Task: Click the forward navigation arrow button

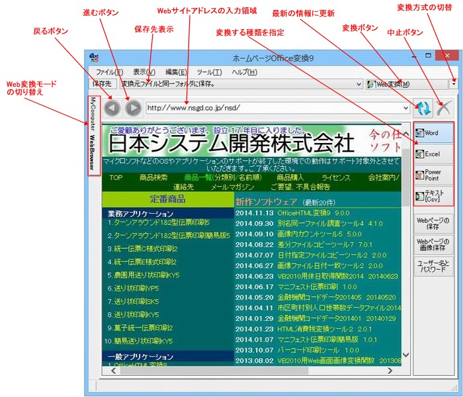Action: click(x=133, y=108)
